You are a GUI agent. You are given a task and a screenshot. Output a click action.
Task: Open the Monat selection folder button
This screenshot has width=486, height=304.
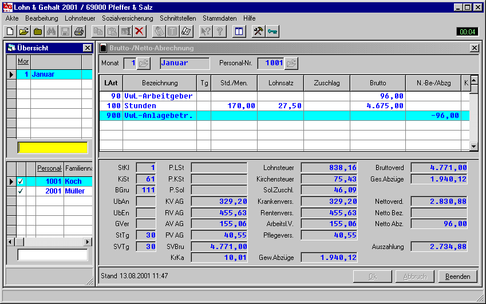pos(144,63)
